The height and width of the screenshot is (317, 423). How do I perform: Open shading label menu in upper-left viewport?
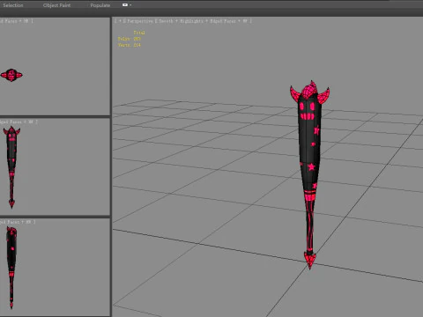click(x=16, y=21)
